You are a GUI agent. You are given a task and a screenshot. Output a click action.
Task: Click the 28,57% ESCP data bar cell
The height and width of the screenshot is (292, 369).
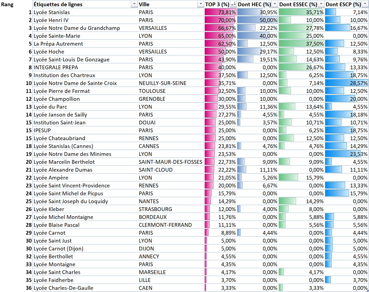pyautogui.click(x=346, y=83)
